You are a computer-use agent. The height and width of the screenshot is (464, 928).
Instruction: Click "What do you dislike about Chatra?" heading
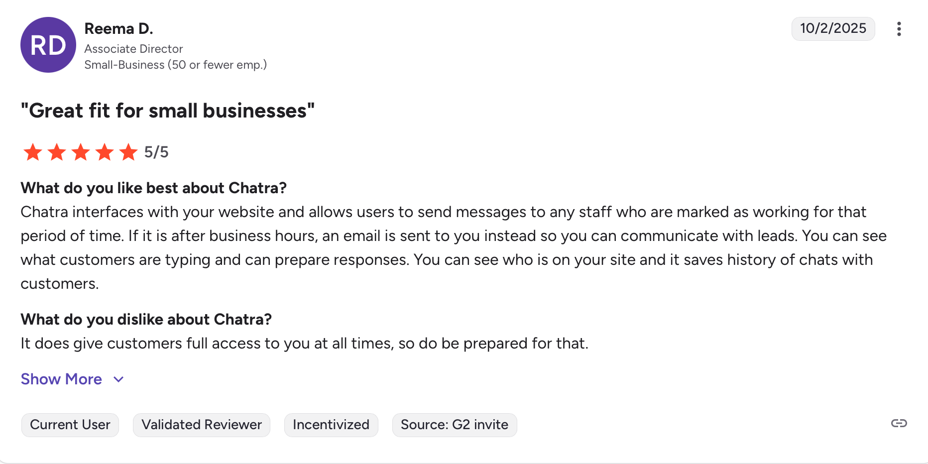click(x=146, y=320)
